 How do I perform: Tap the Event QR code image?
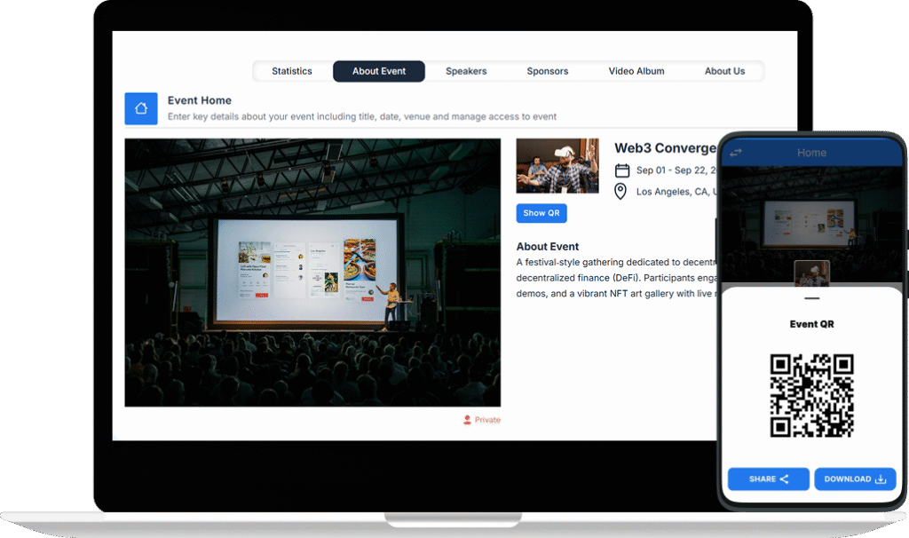811,395
